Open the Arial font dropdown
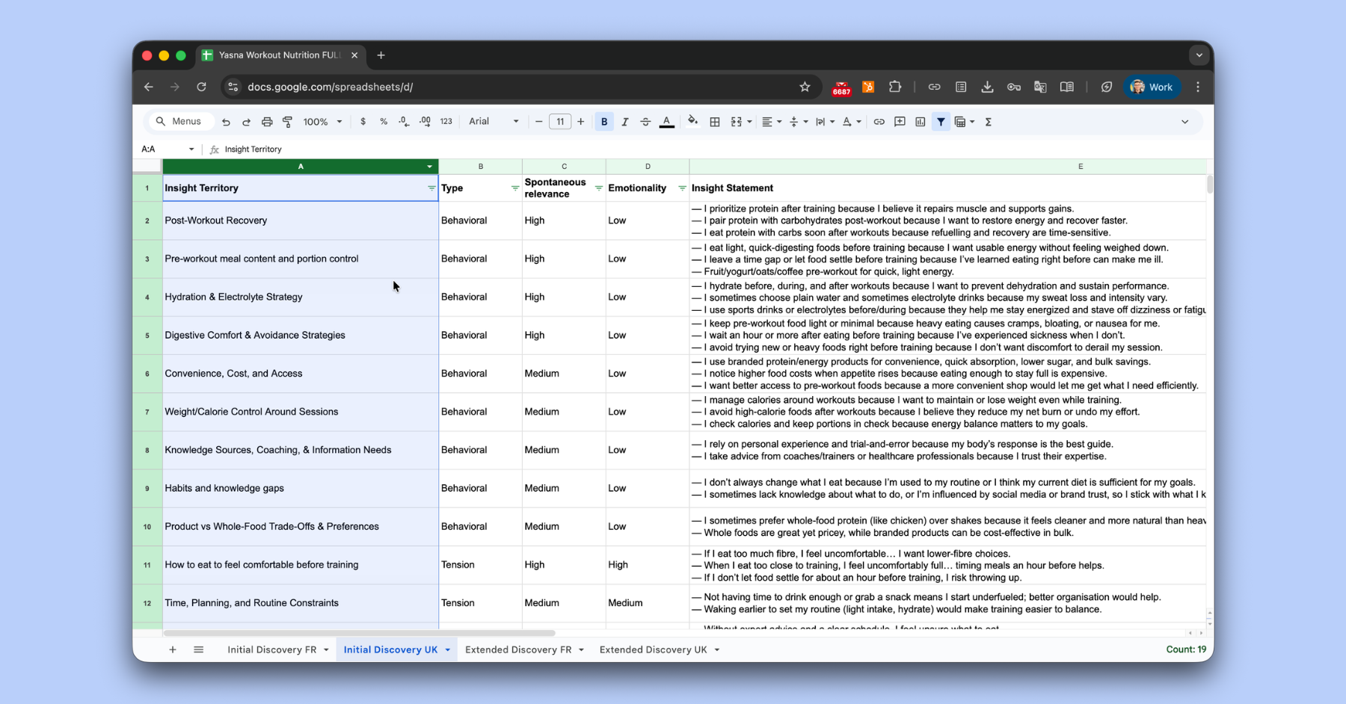Image resolution: width=1346 pixels, height=704 pixels. click(494, 122)
